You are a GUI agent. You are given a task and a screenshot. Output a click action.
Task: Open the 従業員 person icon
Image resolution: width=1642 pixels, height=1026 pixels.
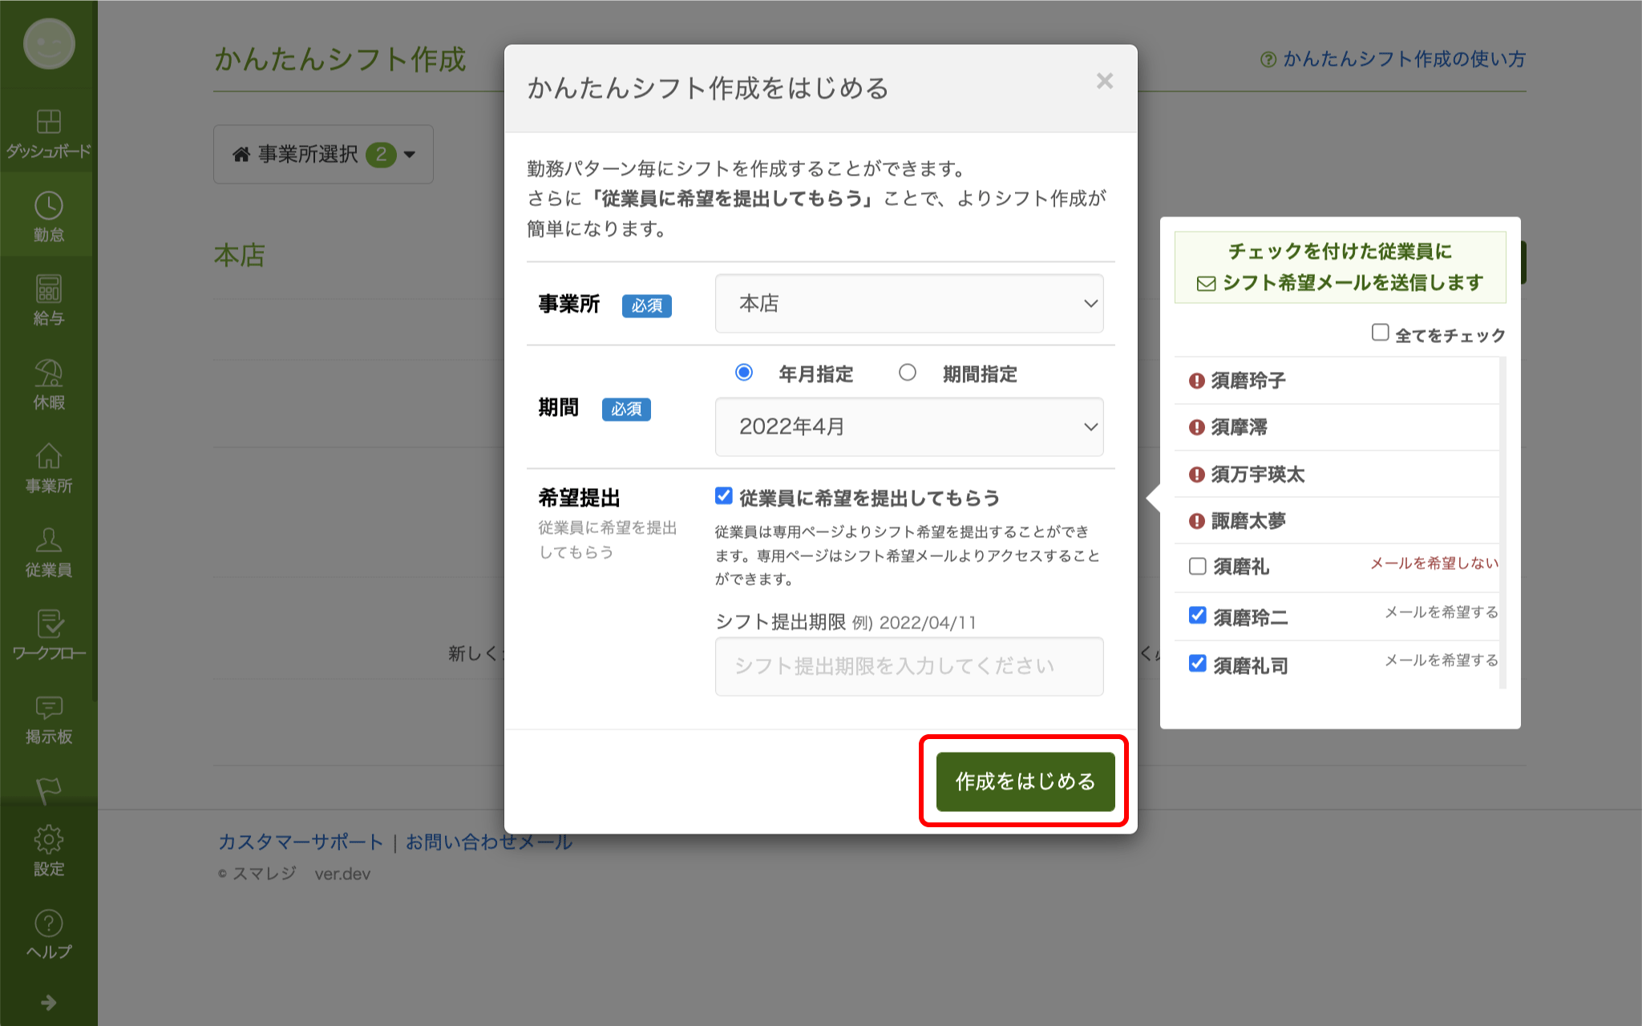[x=49, y=539]
